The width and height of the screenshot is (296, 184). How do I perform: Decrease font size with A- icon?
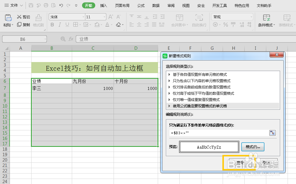(118, 17)
